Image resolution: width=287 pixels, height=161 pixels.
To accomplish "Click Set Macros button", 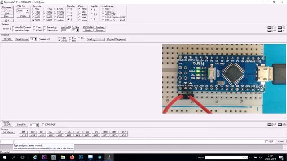I will [x=9, y=132].
